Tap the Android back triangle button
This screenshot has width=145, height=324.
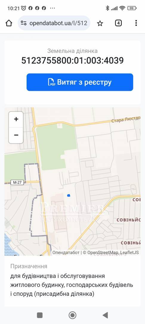click(105, 315)
